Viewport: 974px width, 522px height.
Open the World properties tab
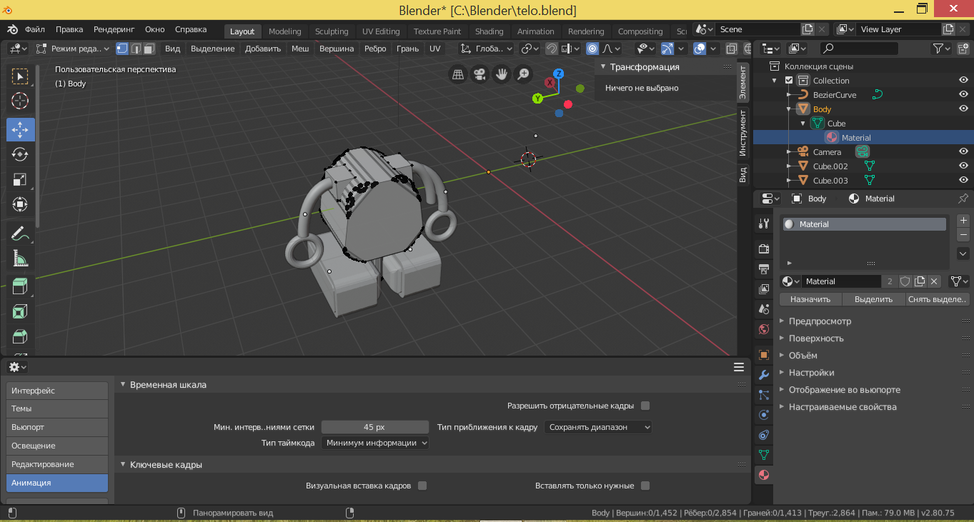click(763, 329)
